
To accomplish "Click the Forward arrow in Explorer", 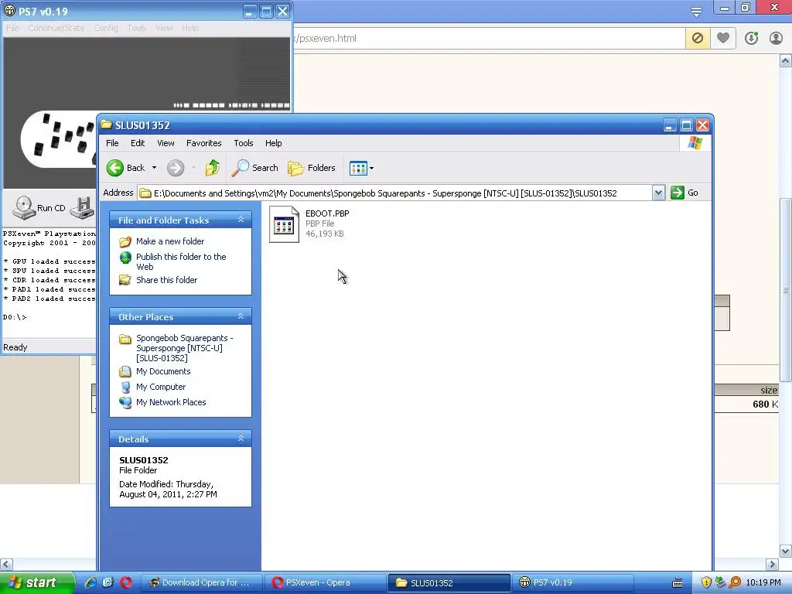I will coord(176,168).
